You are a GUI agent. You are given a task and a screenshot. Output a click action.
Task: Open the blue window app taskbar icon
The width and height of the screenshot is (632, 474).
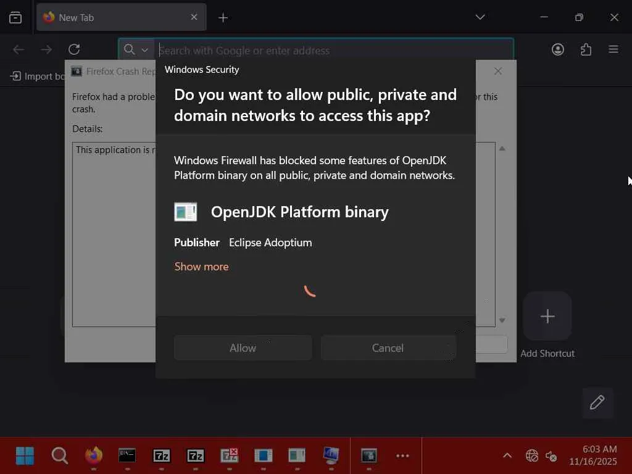tap(263, 456)
